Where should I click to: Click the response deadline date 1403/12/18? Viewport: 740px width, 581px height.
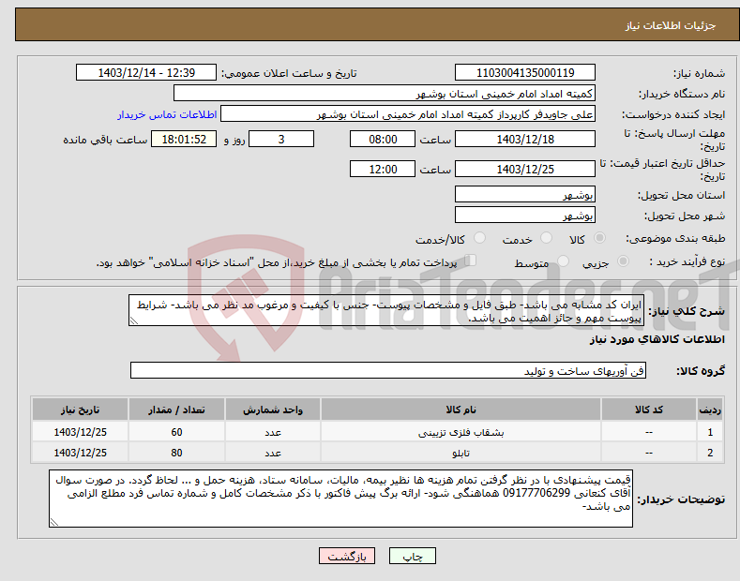525,139
